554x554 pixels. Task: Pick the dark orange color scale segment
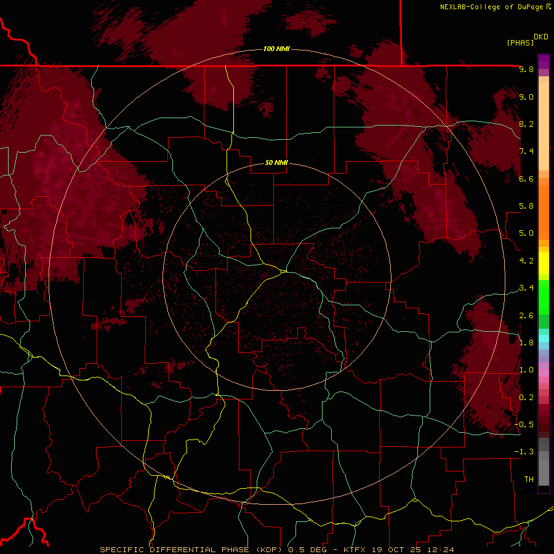pyautogui.click(x=544, y=213)
